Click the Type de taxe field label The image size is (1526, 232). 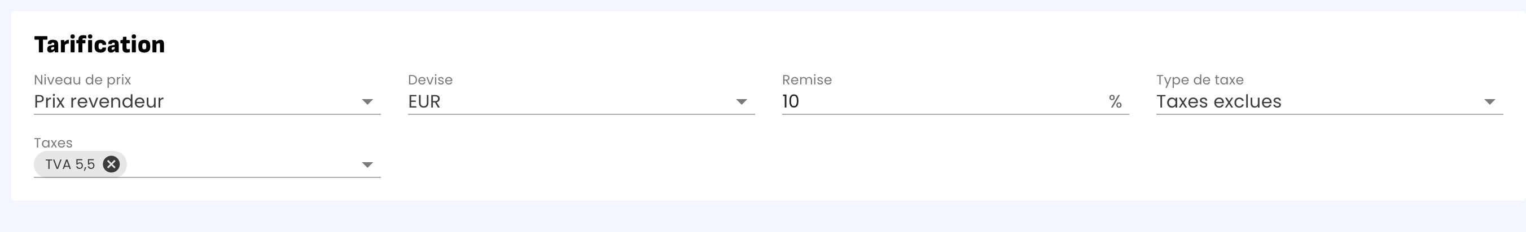tap(1200, 80)
